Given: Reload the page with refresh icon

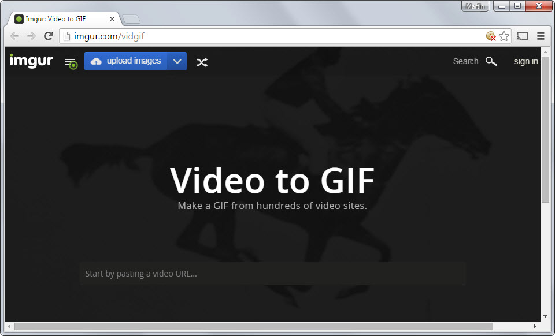Looking at the screenshot, I should pyautogui.click(x=48, y=36).
